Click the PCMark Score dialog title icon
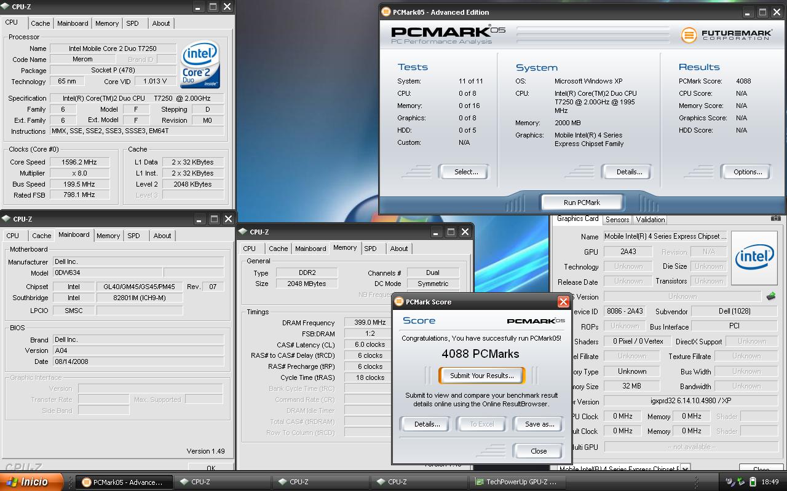The width and height of the screenshot is (787, 491). tap(399, 301)
